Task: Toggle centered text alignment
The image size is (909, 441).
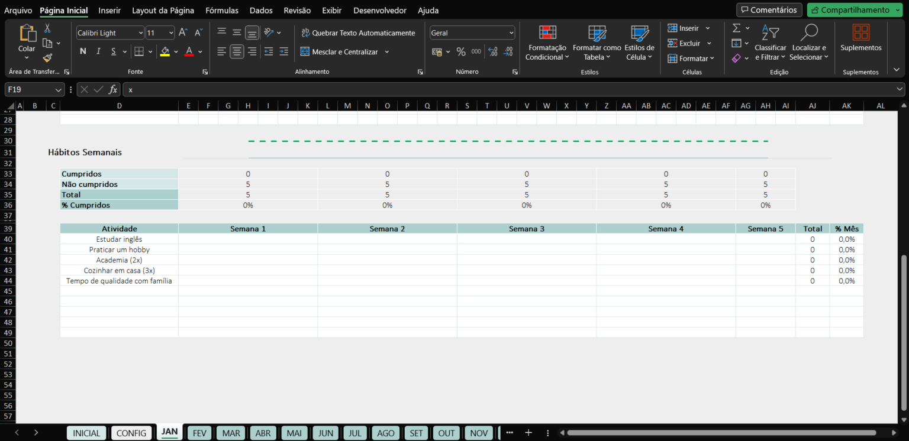Action: coord(236,51)
